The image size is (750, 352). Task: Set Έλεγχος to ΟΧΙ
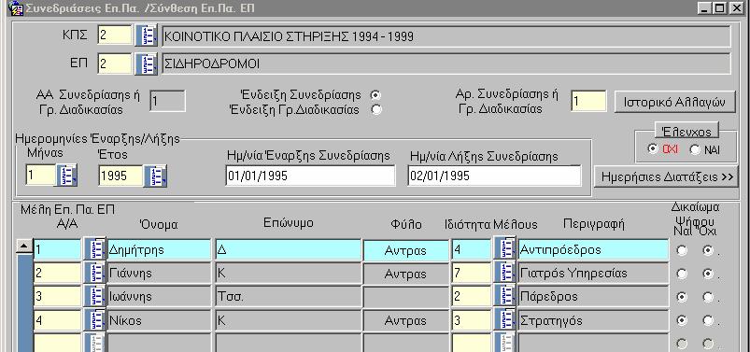pyautogui.click(x=652, y=148)
